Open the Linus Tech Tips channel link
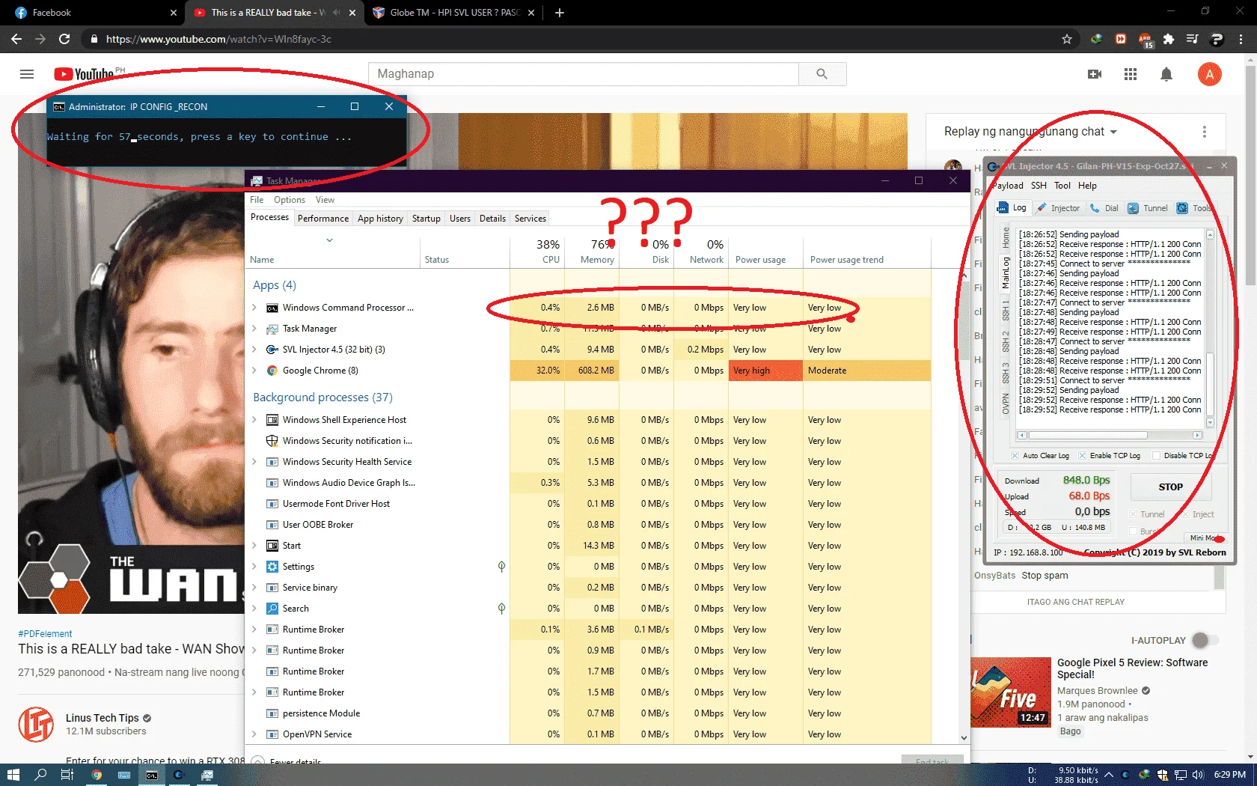This screenshot has width=1257, height=786. [103, 718]
